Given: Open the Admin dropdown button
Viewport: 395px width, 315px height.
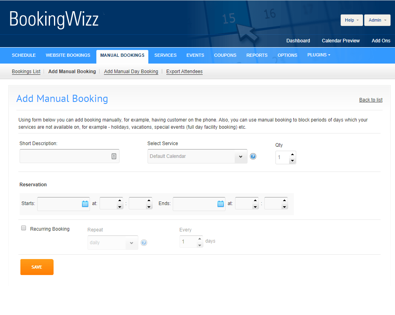Looking at the screenshot, I should (377, 20).
